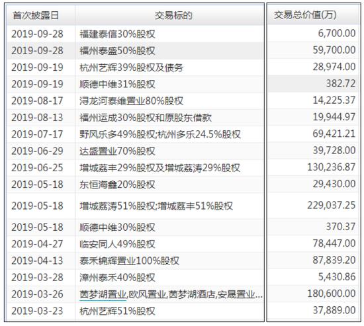Click the value 19,944.97
Screen dimensions: 364x326
coord(334,116)
